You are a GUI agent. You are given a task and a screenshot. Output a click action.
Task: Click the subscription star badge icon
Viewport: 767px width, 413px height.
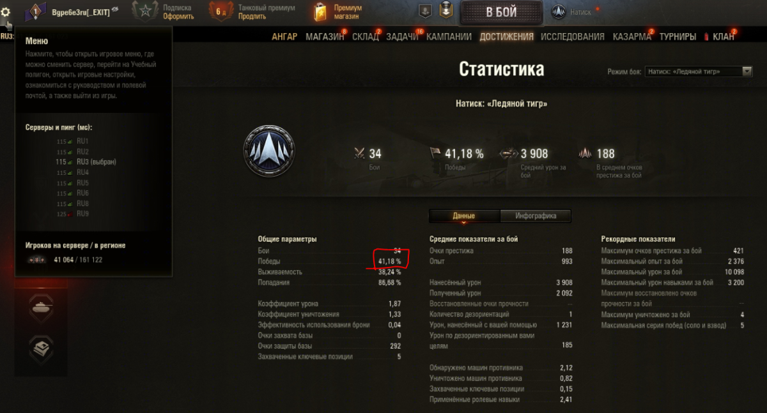[x=144, y=11]
